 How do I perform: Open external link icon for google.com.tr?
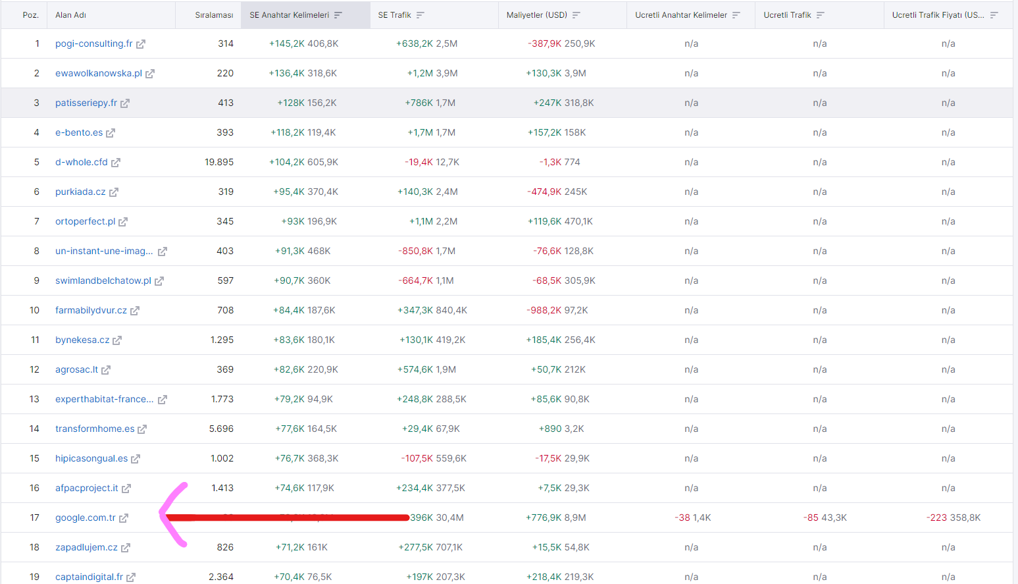point(124,518)
